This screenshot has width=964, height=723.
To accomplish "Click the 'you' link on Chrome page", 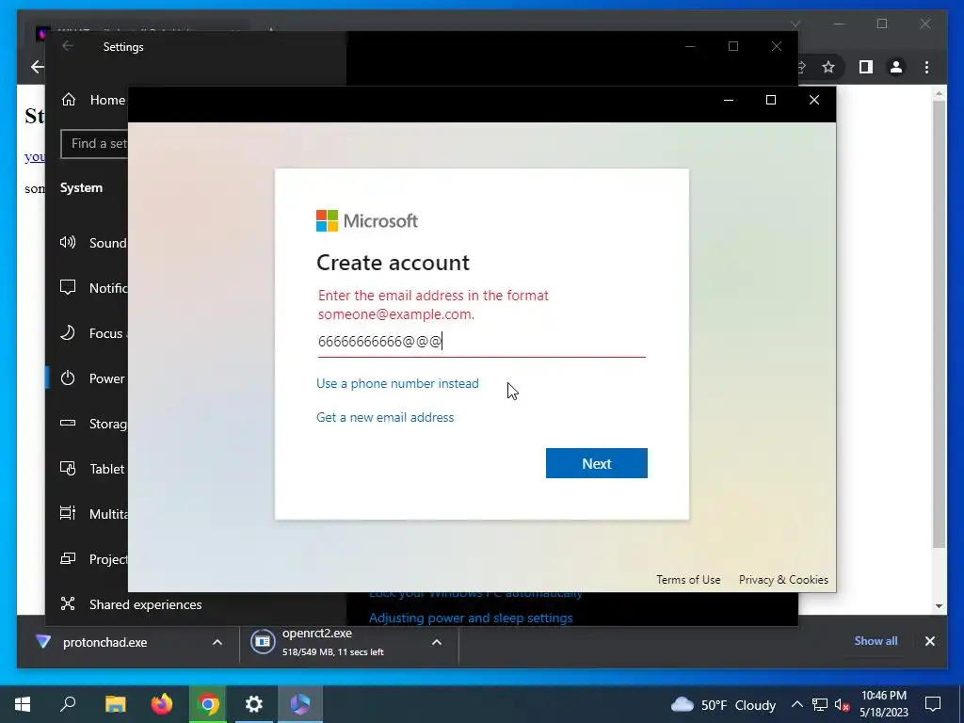I will tap(35, 157).
